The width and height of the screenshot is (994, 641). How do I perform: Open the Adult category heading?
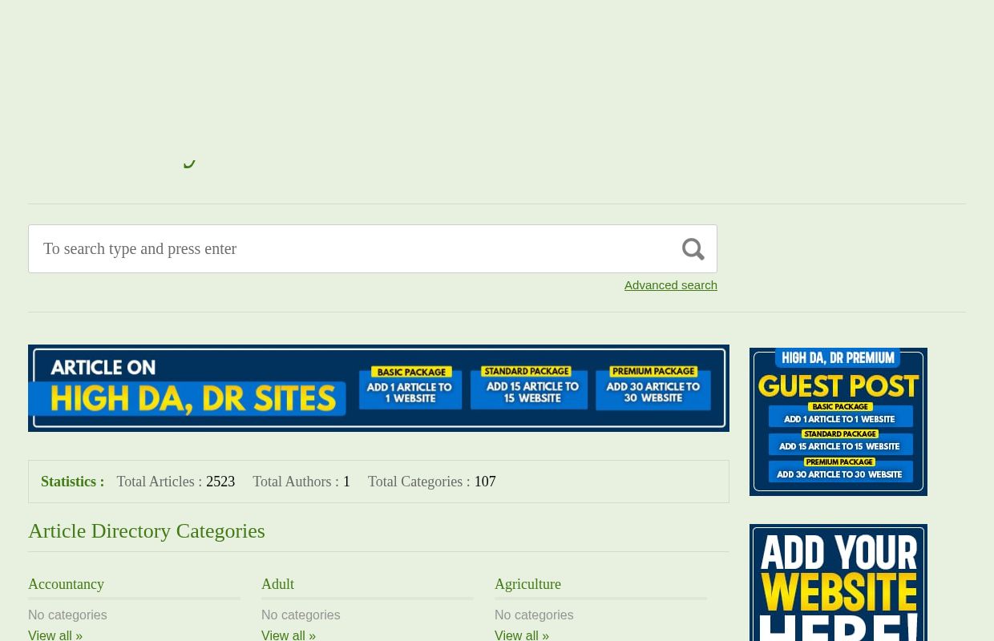click(x=277, y=584)
